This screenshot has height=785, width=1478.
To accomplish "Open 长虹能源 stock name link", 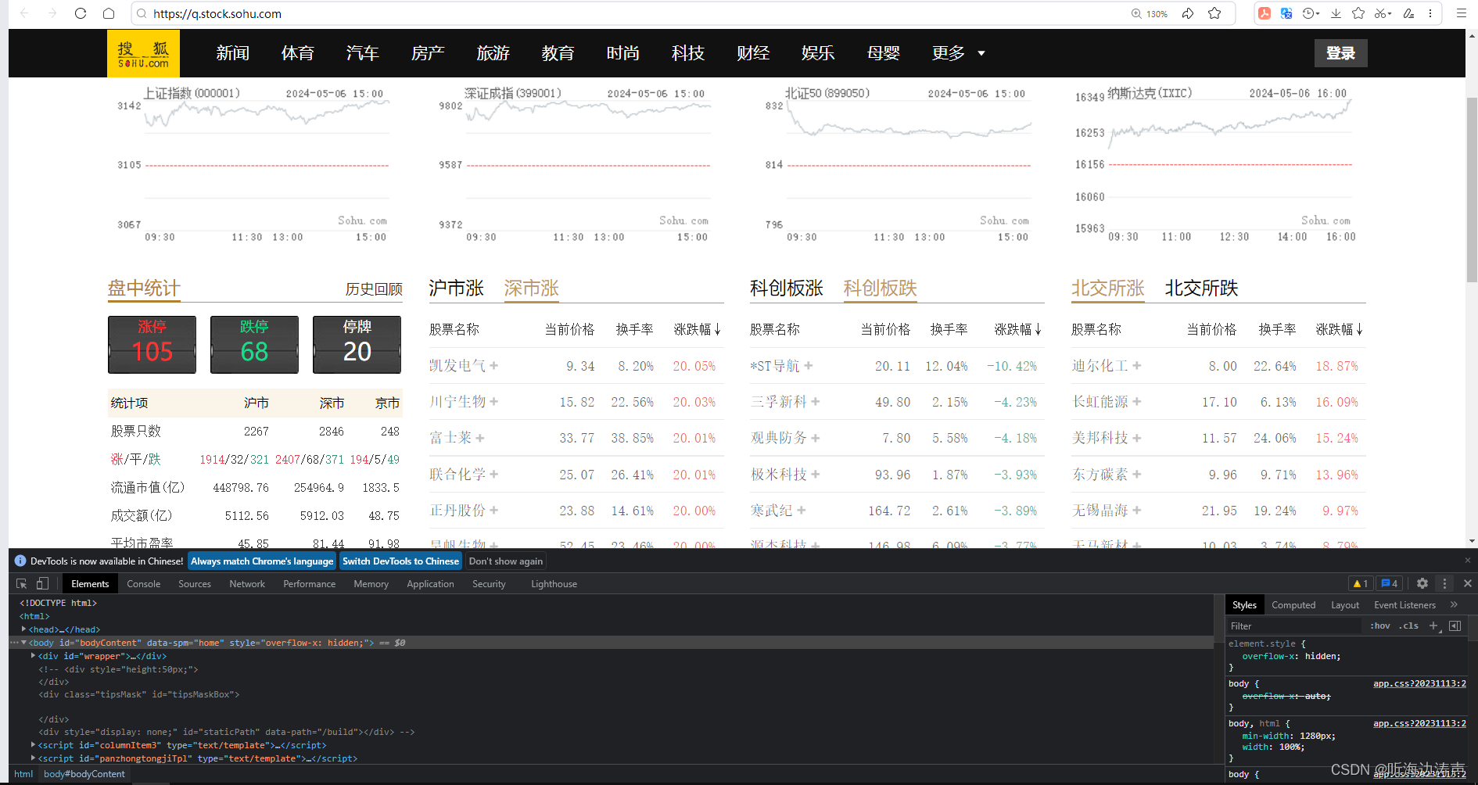I will click(1100, 402).
